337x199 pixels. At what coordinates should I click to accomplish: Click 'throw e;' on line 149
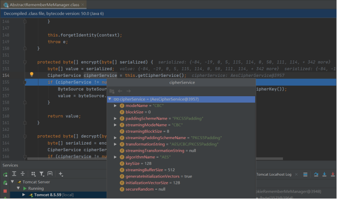point(57,42)
